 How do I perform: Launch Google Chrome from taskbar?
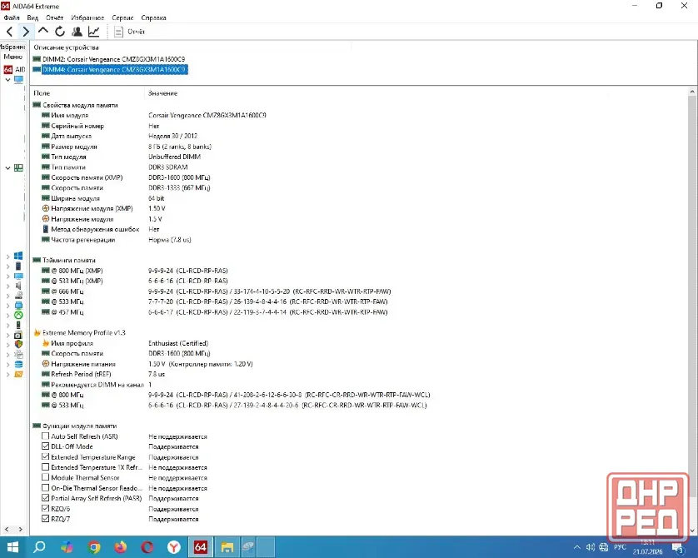click(x=94, y=547)
